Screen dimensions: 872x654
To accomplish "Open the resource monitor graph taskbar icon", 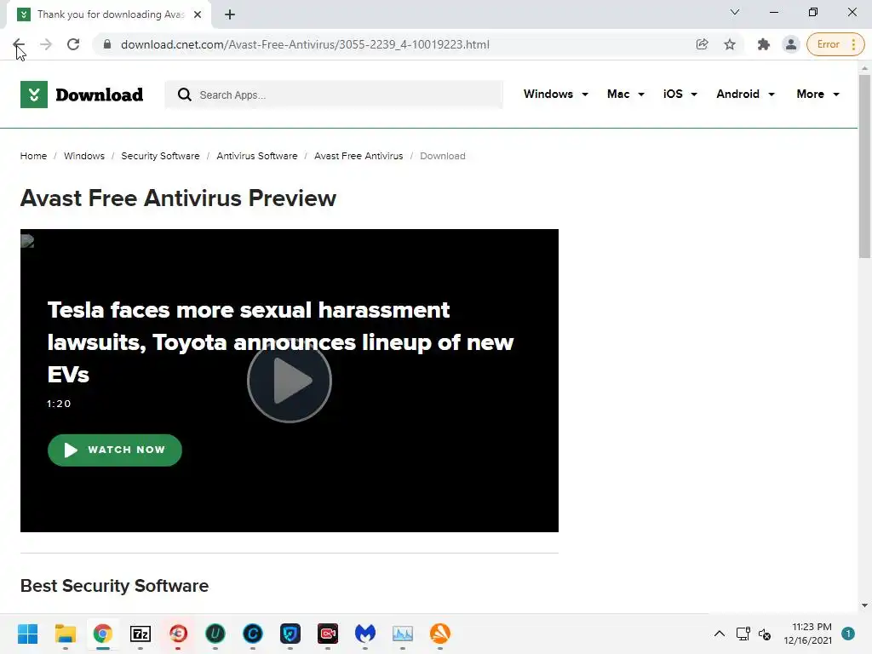I will pos(403,634).
